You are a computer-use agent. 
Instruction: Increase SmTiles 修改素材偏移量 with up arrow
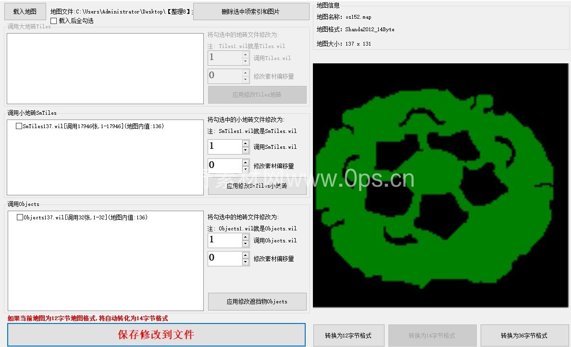coord(246,163)
